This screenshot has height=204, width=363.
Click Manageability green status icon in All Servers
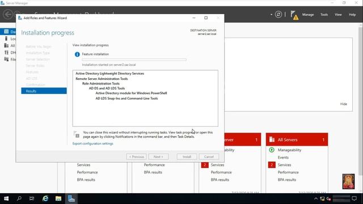click(272, 150)
